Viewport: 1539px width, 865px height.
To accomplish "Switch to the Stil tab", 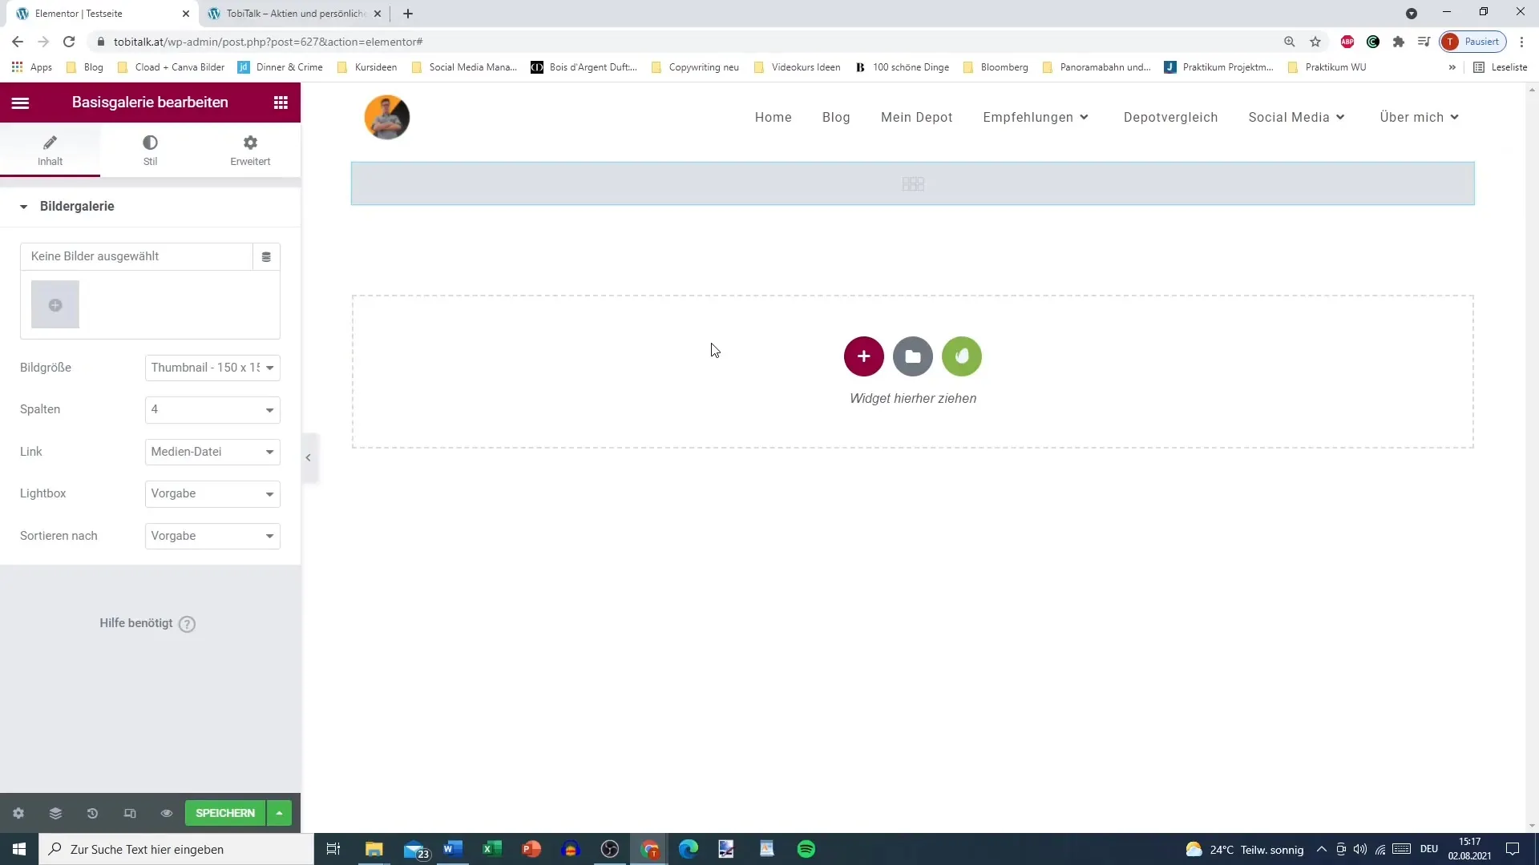I will coord(150,150).
